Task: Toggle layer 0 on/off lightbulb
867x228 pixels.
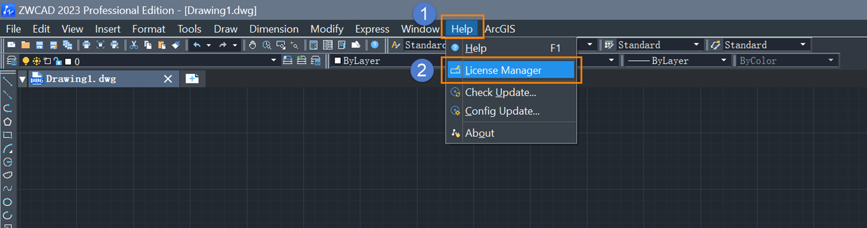Action: pos(26,61)
